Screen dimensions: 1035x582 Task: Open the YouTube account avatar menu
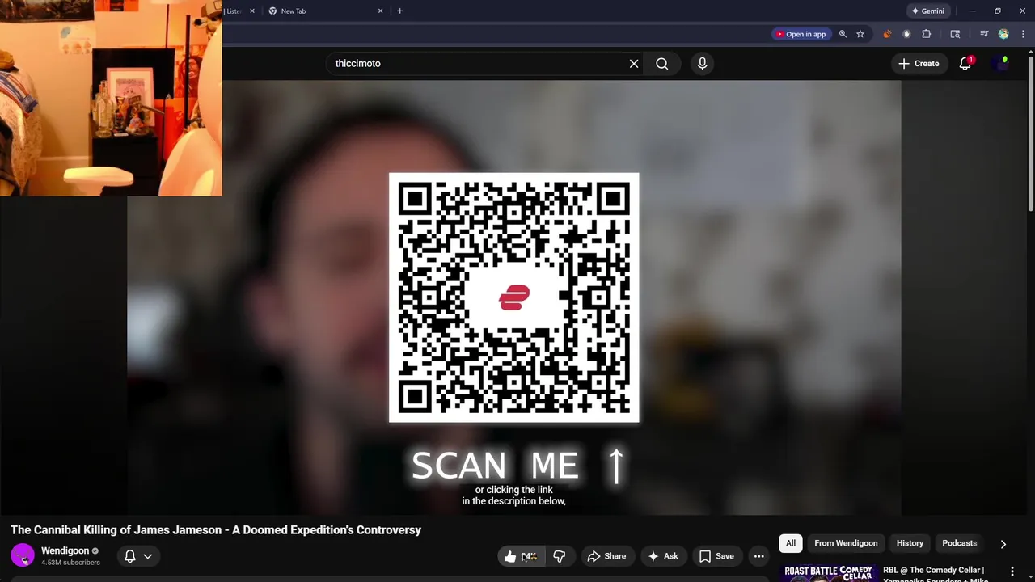[x=1001, y=64]
